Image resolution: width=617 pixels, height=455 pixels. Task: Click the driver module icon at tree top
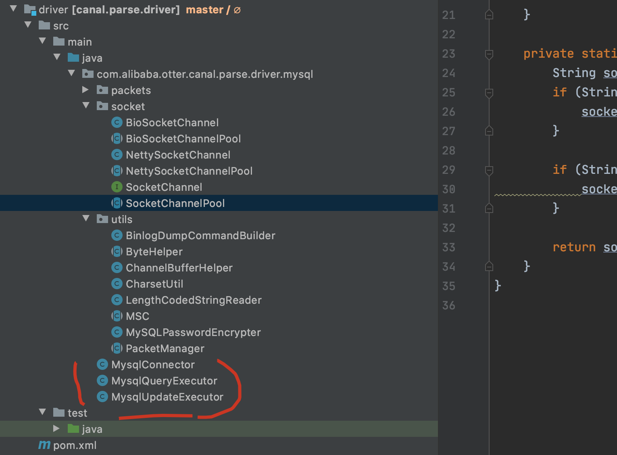pos(29,9)
